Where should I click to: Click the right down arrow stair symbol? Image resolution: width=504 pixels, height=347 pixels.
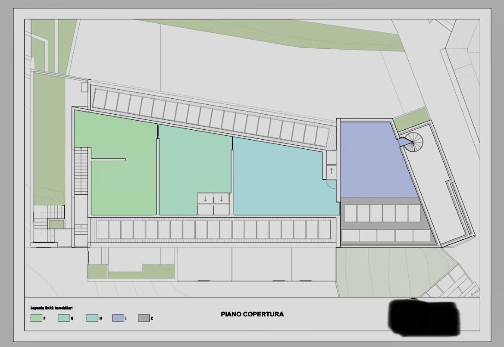point(221,198)
